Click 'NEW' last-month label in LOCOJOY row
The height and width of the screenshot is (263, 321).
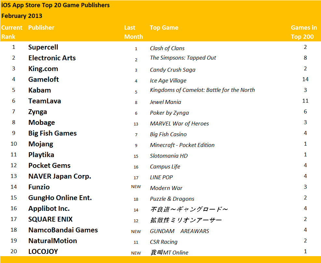pyautogui.click(x=136, y=253)
